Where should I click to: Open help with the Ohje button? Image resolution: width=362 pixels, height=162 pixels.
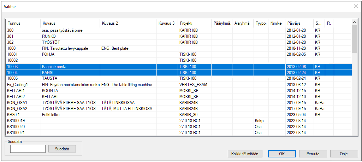[x=344, y=154]
